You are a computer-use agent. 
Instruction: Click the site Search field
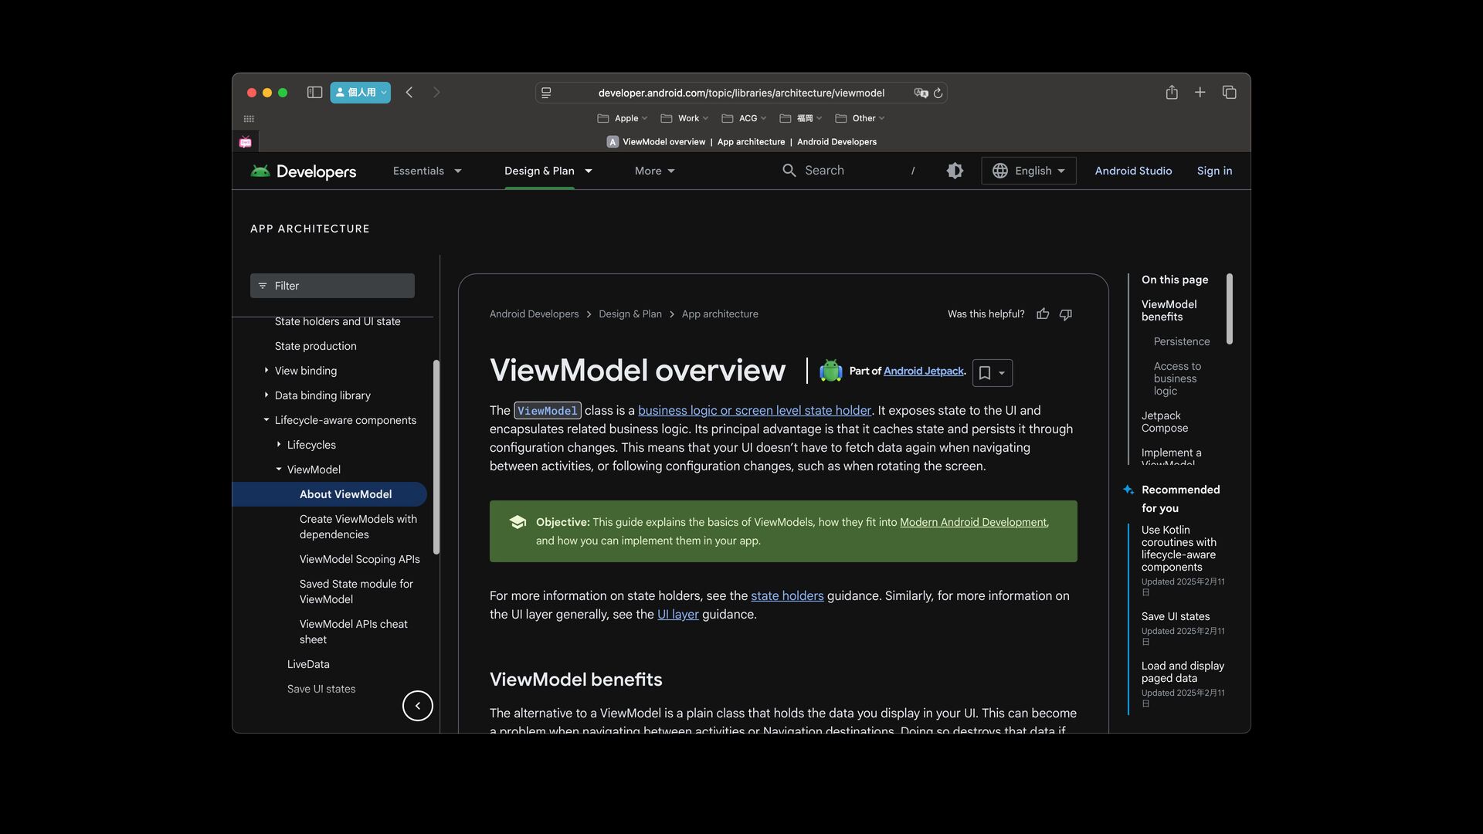click(850, 171)
